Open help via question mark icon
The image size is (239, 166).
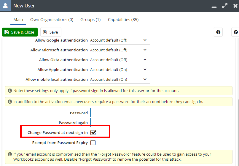point(236,32)
